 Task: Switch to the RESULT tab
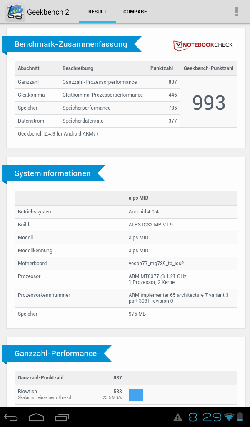click(x=97, y=12)
